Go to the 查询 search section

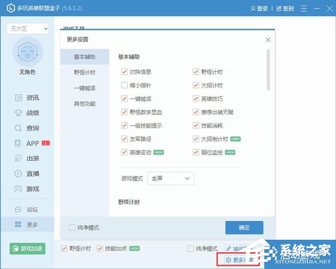19,128
